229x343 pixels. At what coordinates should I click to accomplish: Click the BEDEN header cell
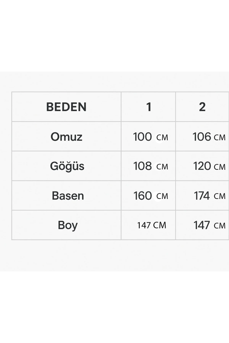tap(66, 107)
